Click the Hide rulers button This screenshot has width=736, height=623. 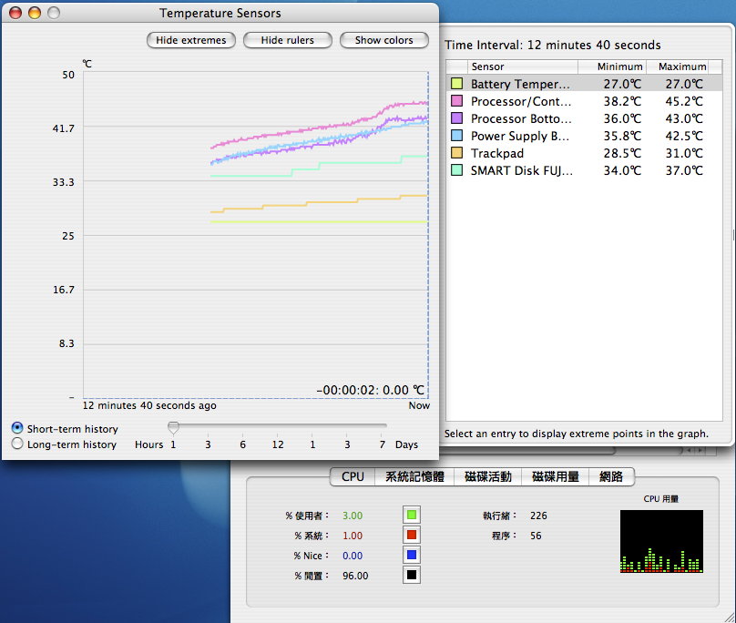click(x=288, y=40)
